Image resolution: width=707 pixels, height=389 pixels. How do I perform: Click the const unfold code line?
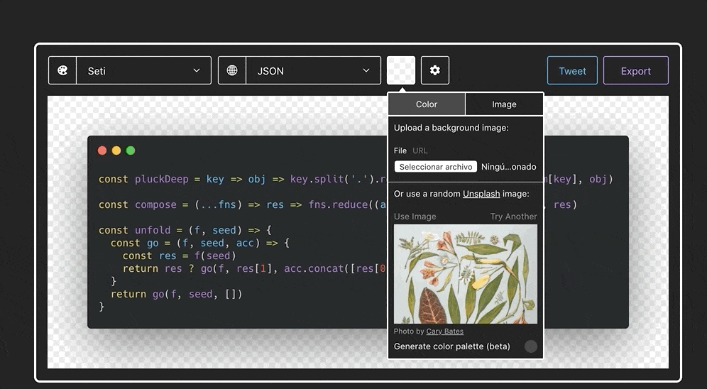pyautogui.click(x=185, y=230)
